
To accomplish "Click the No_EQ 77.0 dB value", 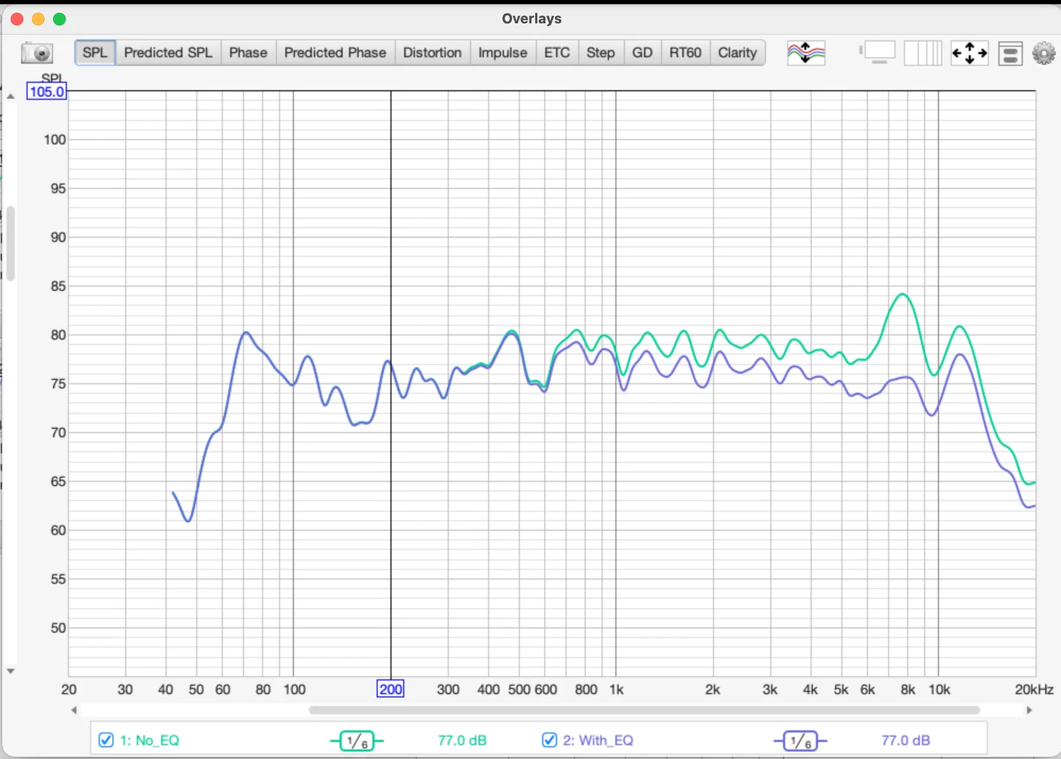I will click(462, 740).
